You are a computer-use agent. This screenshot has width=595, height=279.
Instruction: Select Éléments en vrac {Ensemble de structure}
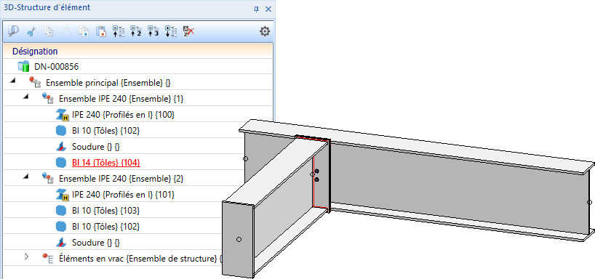point(140,259)
